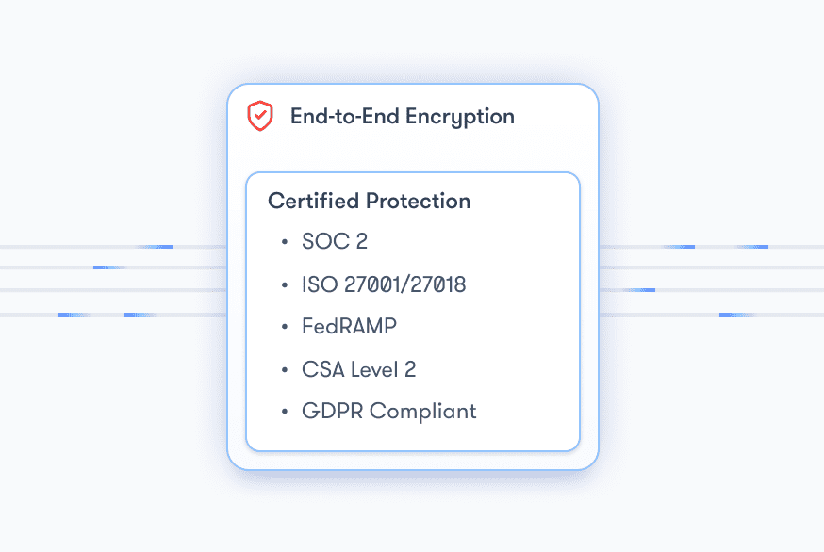Click the CSA Level 2 entry

tap(358, 370)
